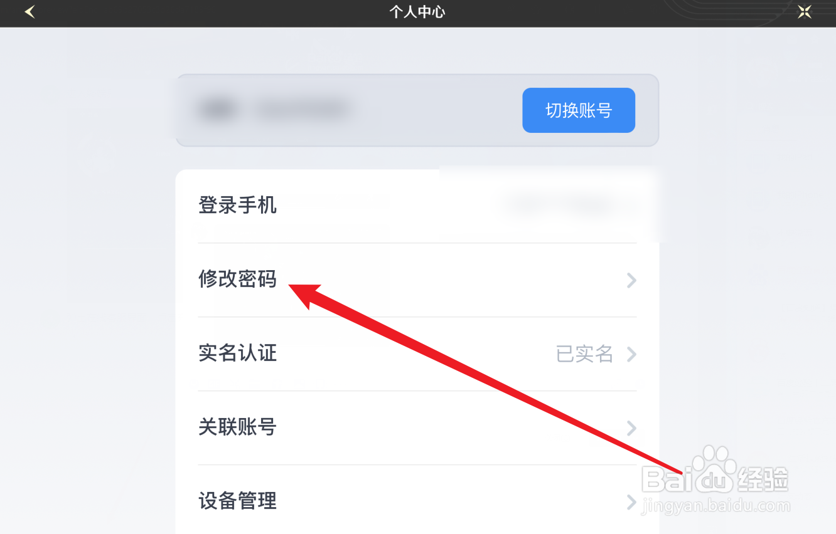Viewport: 836px width, 534px height.
Task: Click the 切换账号 button
Action: (579, 110)
